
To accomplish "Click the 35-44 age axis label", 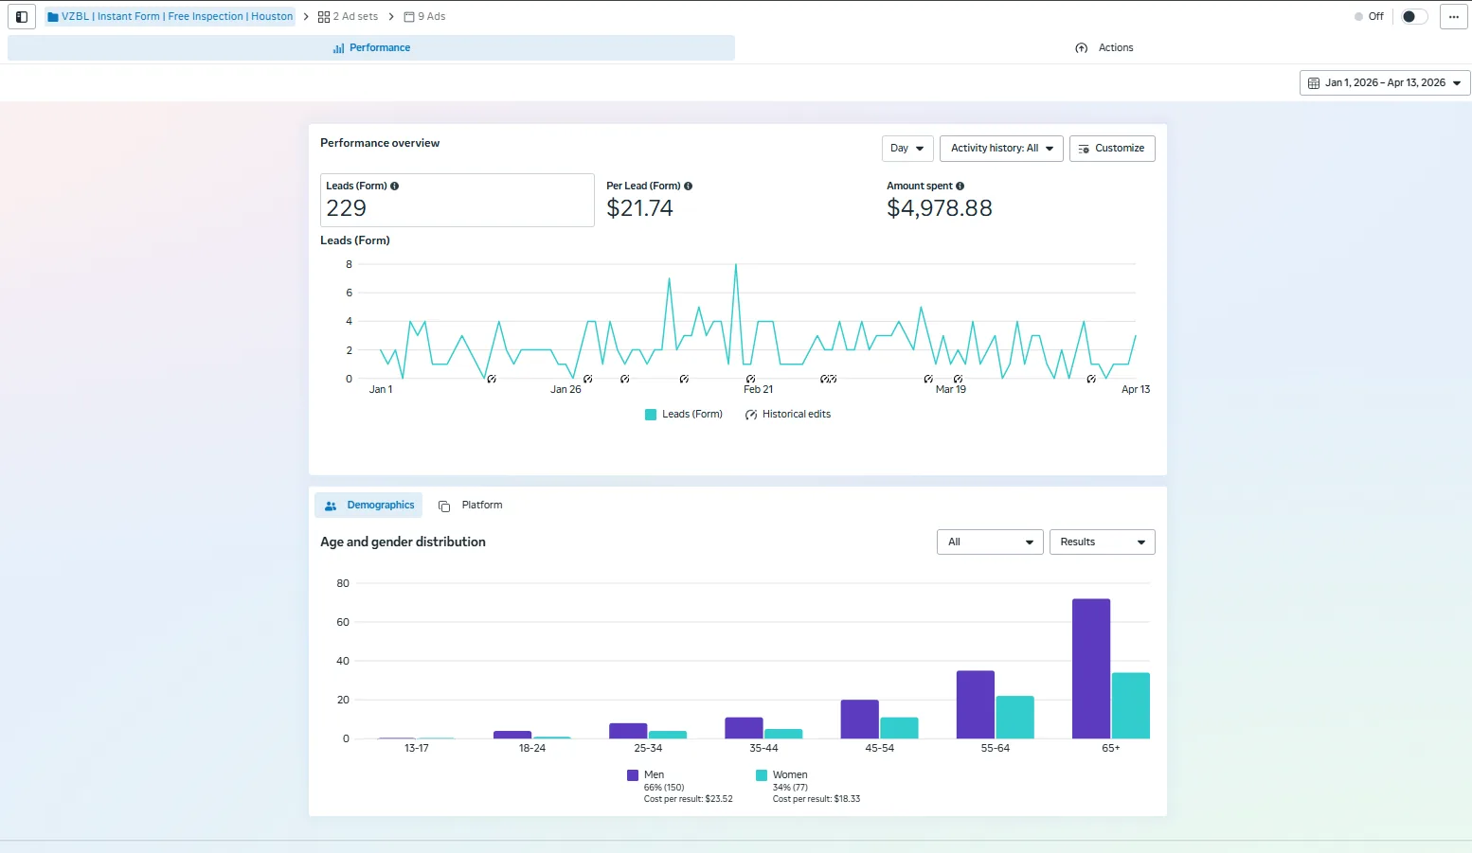I will click(x=763, y=749).
